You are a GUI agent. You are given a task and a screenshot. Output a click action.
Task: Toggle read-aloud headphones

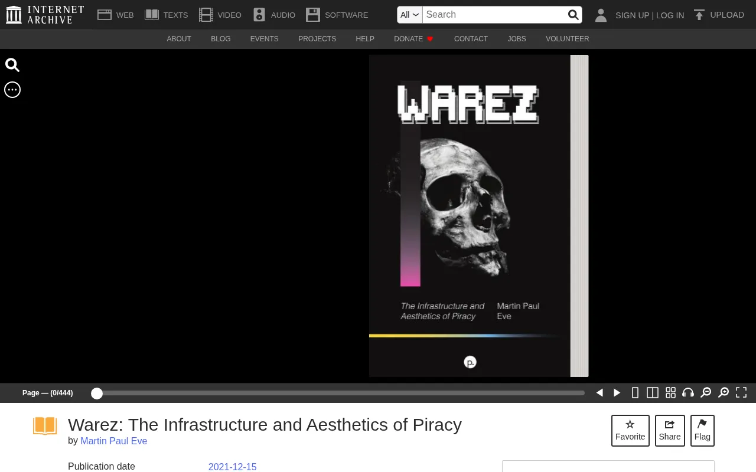click(688, 393)
